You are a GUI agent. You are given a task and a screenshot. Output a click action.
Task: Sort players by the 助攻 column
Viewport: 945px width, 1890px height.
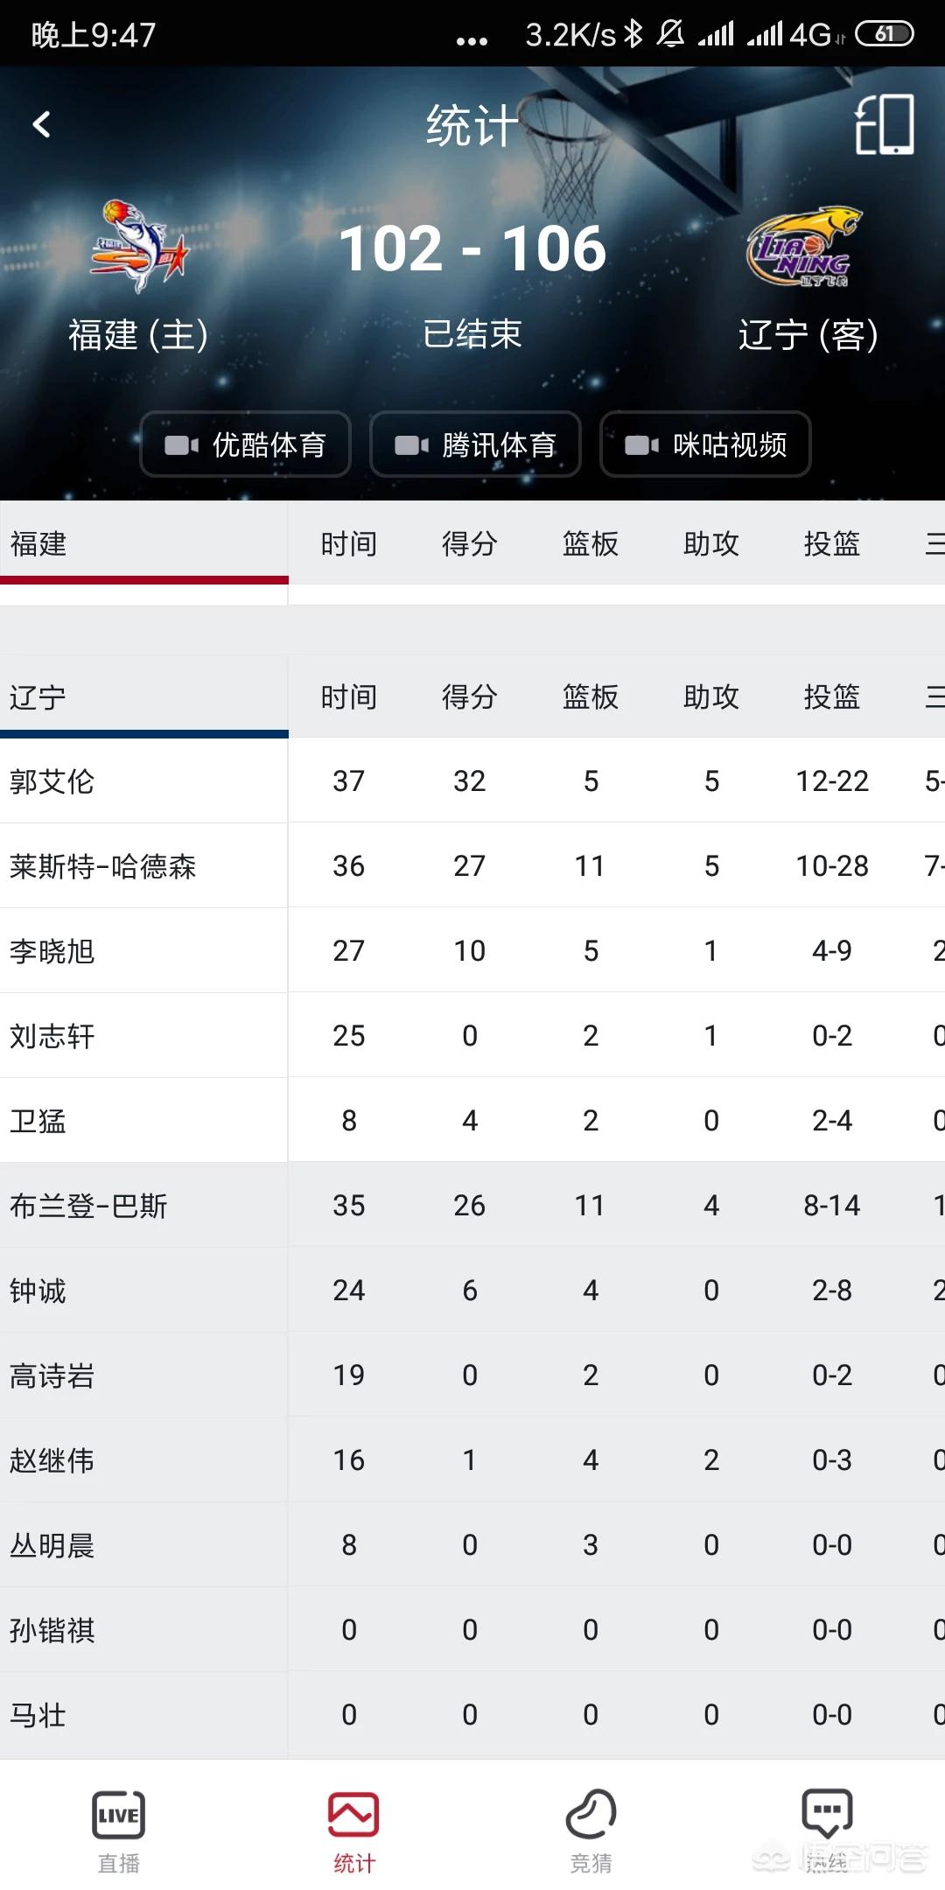click(711, 696)
